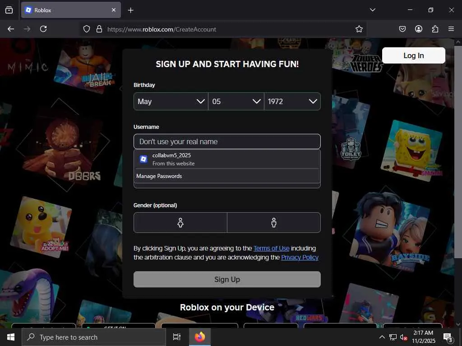Open the Firefox account icon

click(418, 29)
